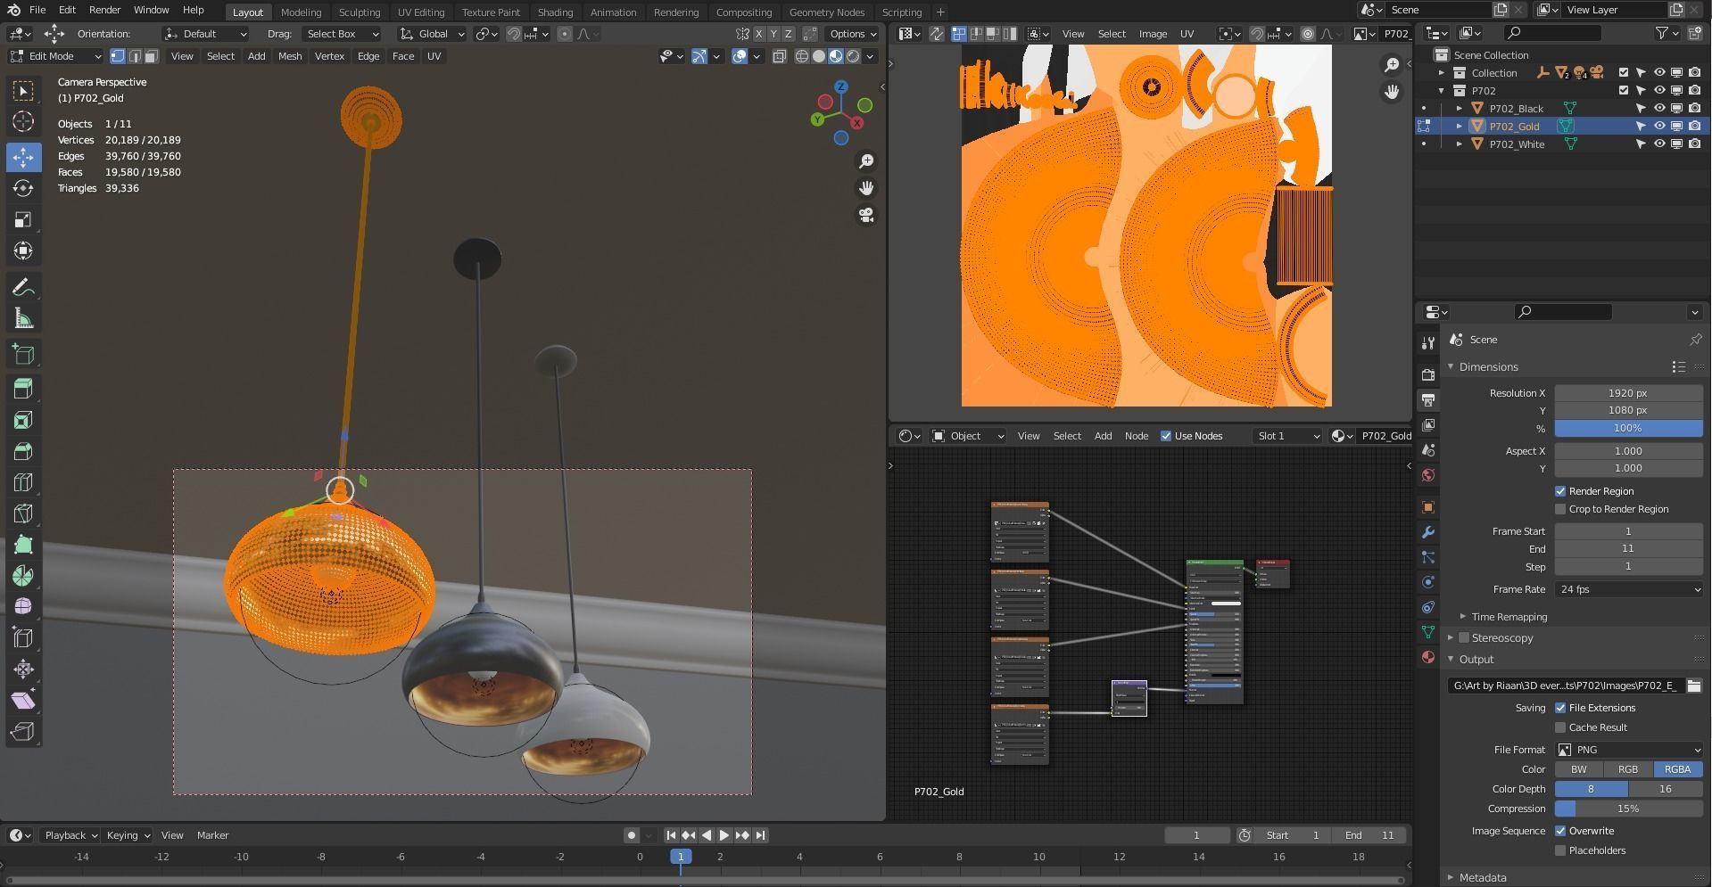Activate the Shrink/Fatten tool
Screen dimensions: 1712x887
coord(23,669)
